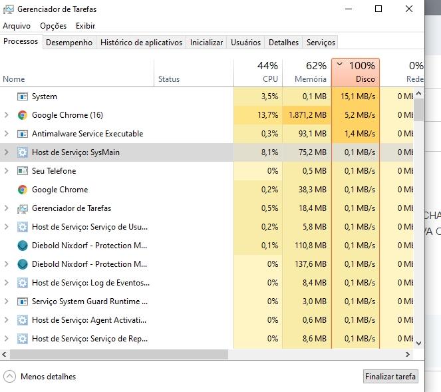Expand the Seu Telefone row
The width and height of the screenshot is (441, 392).
[6, 170]
